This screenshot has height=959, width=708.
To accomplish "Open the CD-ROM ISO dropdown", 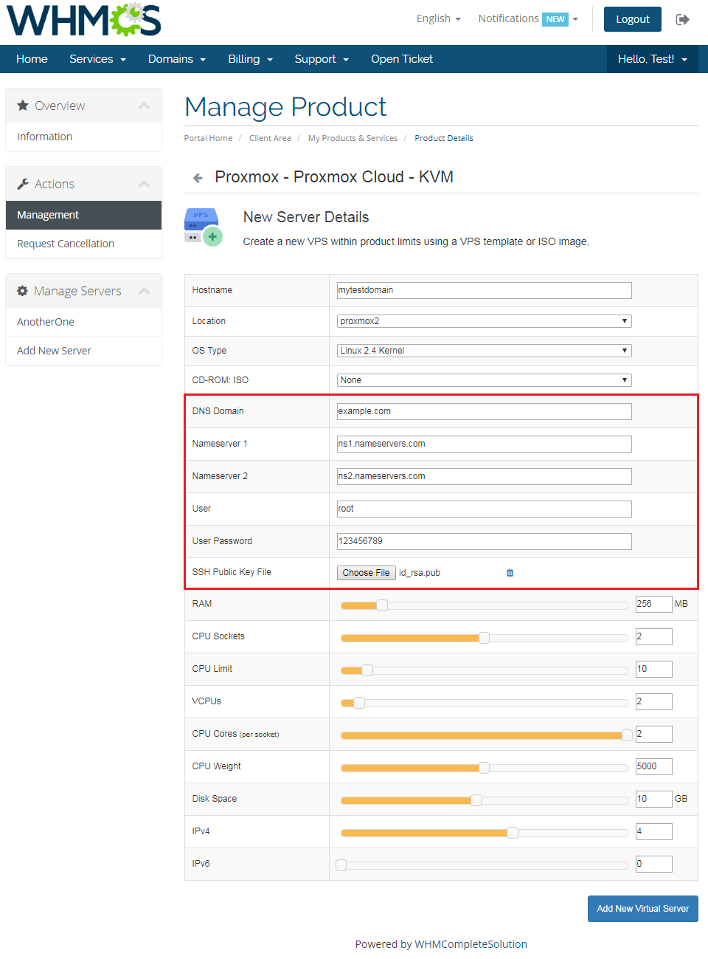I will pos(484,380).
